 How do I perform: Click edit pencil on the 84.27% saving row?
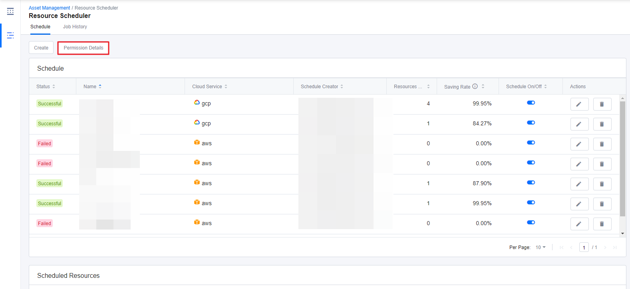(x=579, y=124)
